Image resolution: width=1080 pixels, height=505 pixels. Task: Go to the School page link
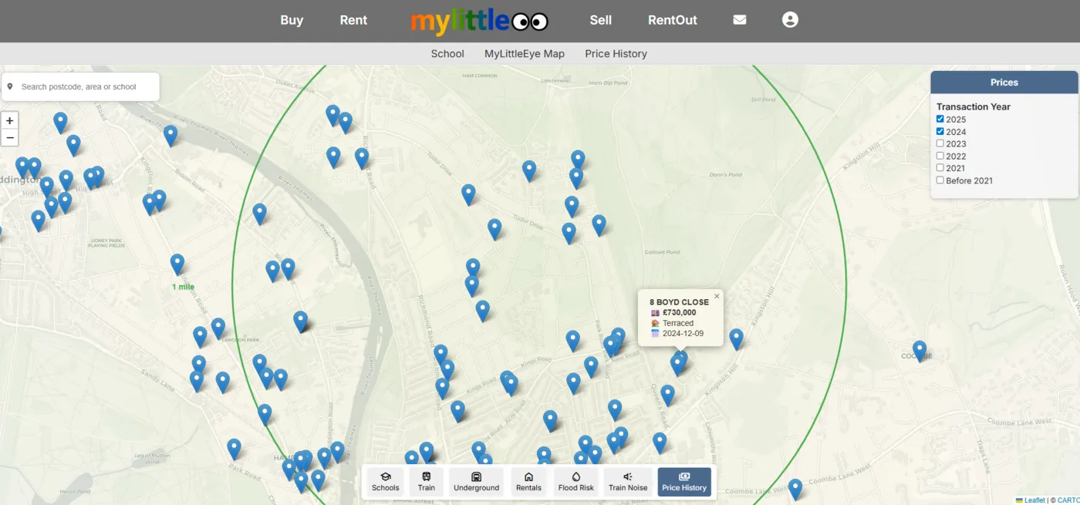[x=447, y=54]
